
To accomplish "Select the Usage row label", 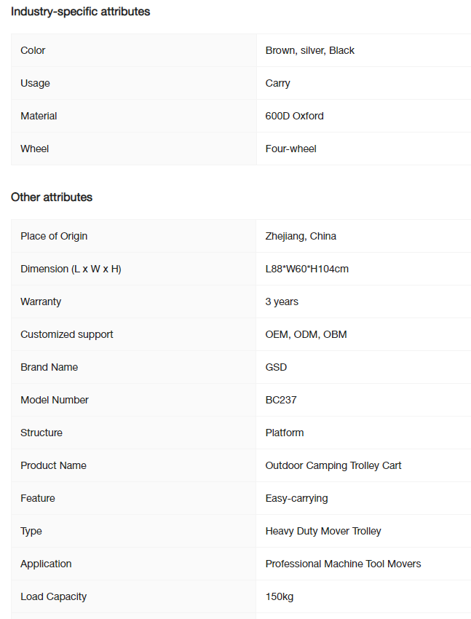I will (x=35, y=83).
